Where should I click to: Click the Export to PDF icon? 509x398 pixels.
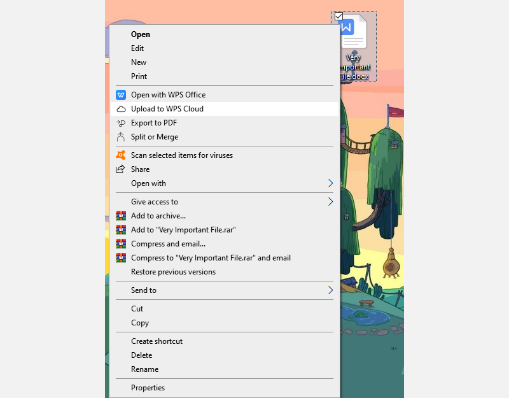point(121,123)
